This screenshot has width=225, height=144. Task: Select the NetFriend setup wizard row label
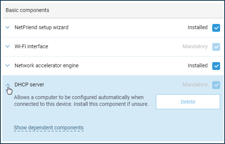41,27
